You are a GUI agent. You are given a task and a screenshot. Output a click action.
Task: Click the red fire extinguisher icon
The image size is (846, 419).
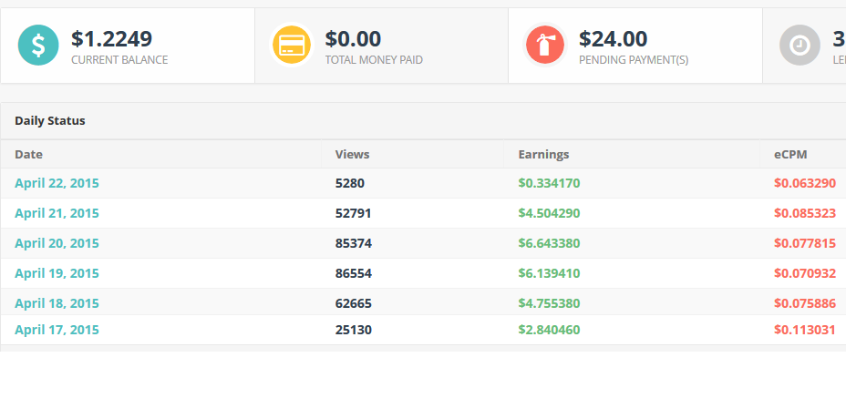tap(545, 45)
